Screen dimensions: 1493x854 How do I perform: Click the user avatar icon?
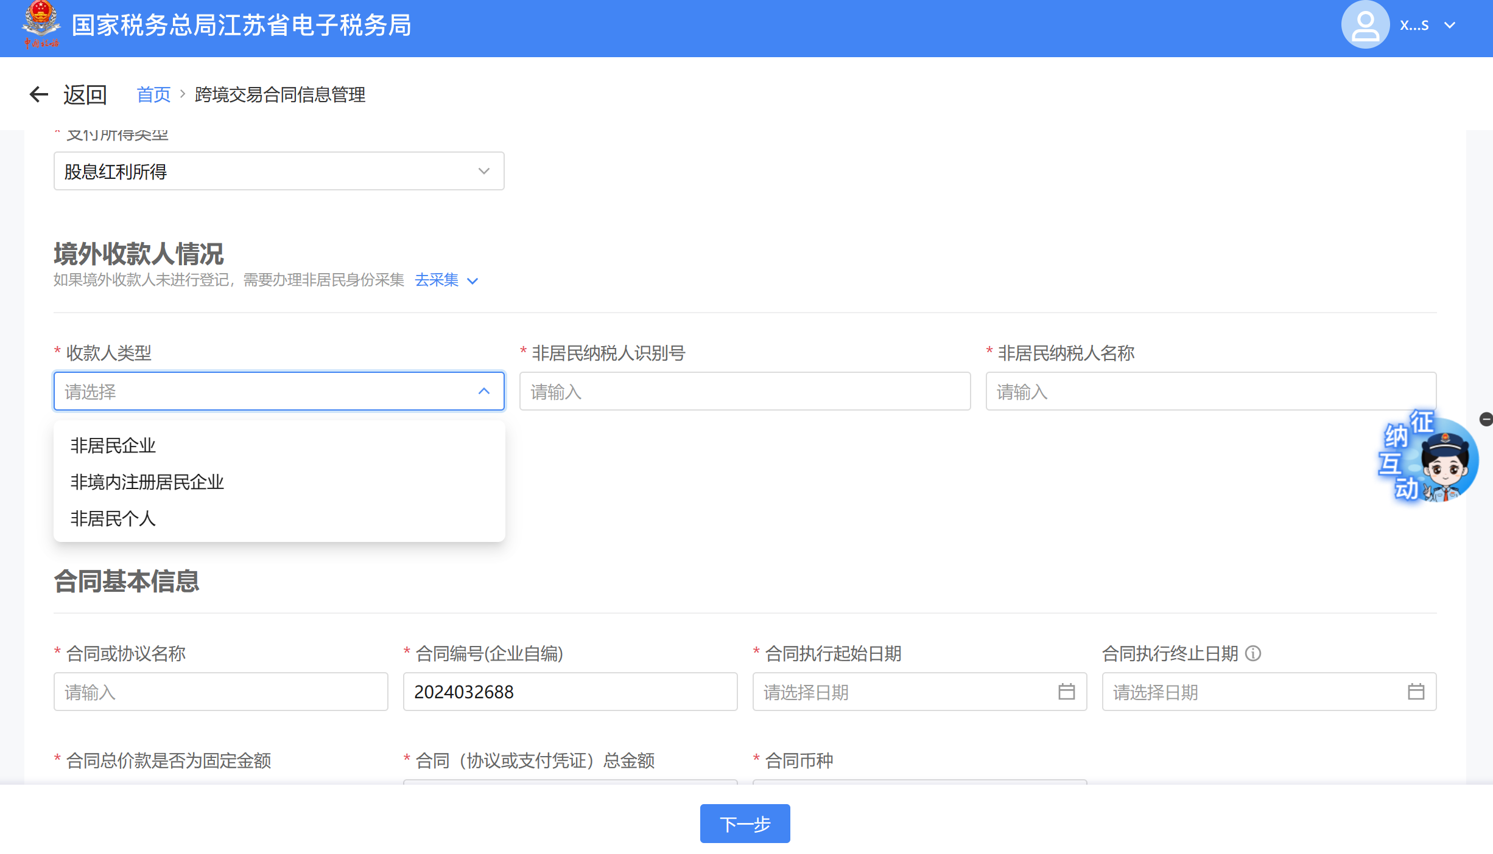(x=1365, y=25)
